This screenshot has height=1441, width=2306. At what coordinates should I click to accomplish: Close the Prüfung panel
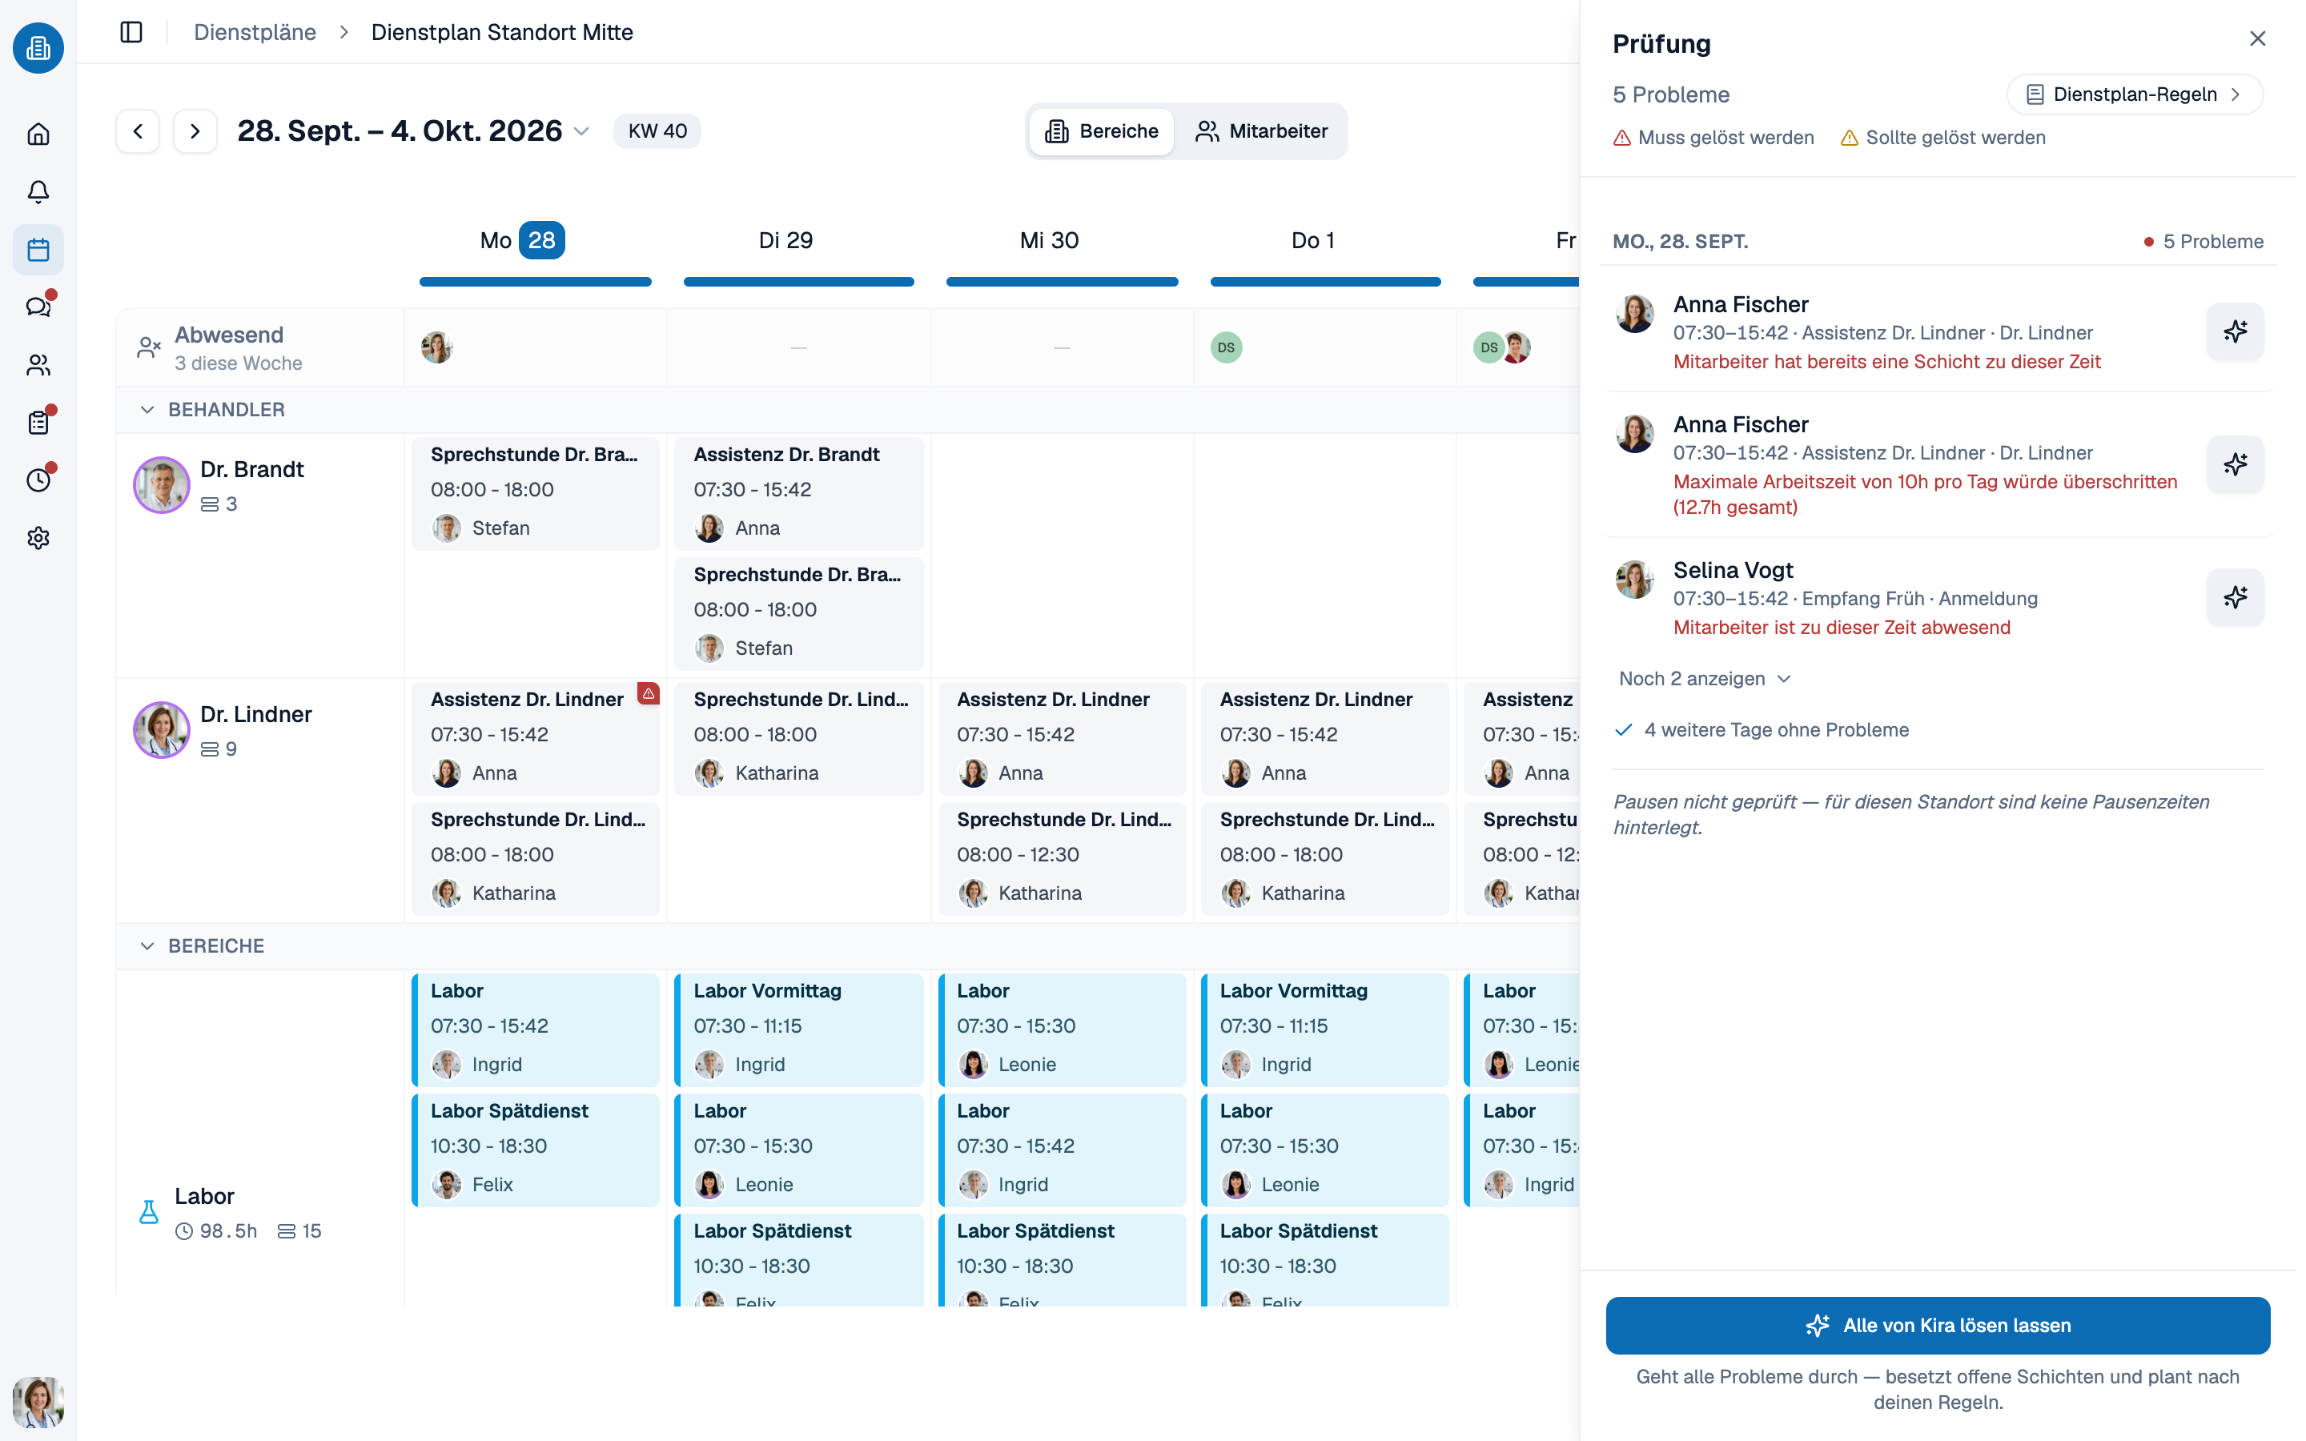[2257, 39]
